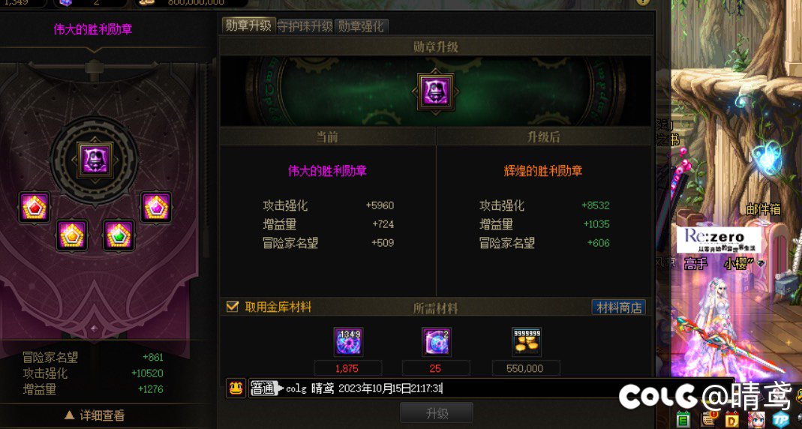Select the pink guardian gem slot
Image resolution: width=802 pixels, height=429 pixels.
coord(156,207)
